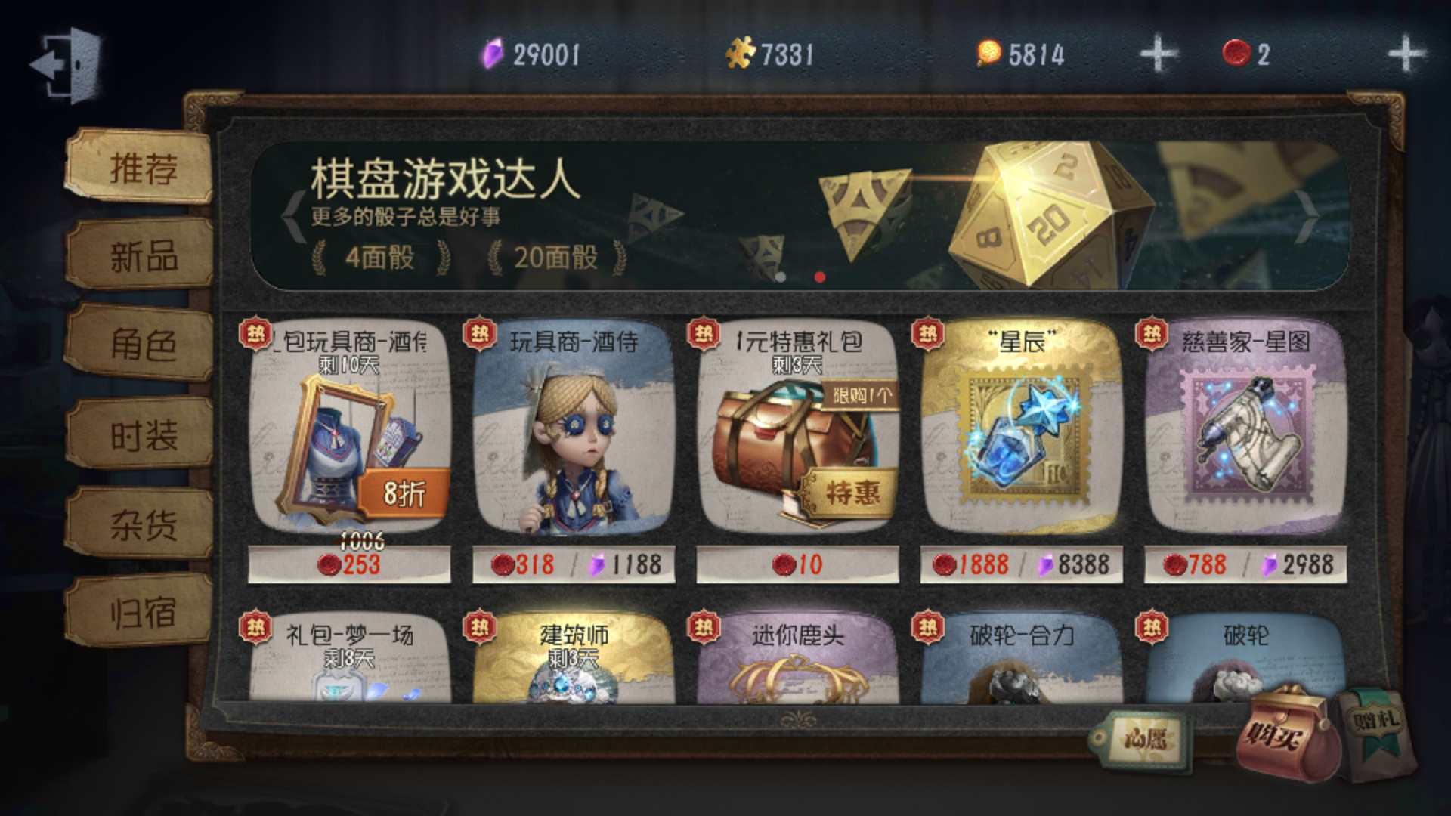
Task: Show next banner with right chevron
Action: click(x=1307, y=215)
